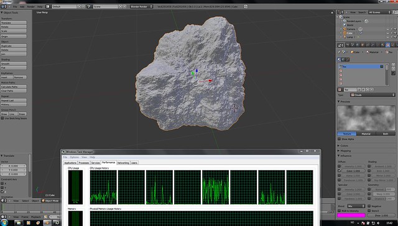Open the texture Type Clouds dropdown
The image size is (398, 226).
point(373,95)
